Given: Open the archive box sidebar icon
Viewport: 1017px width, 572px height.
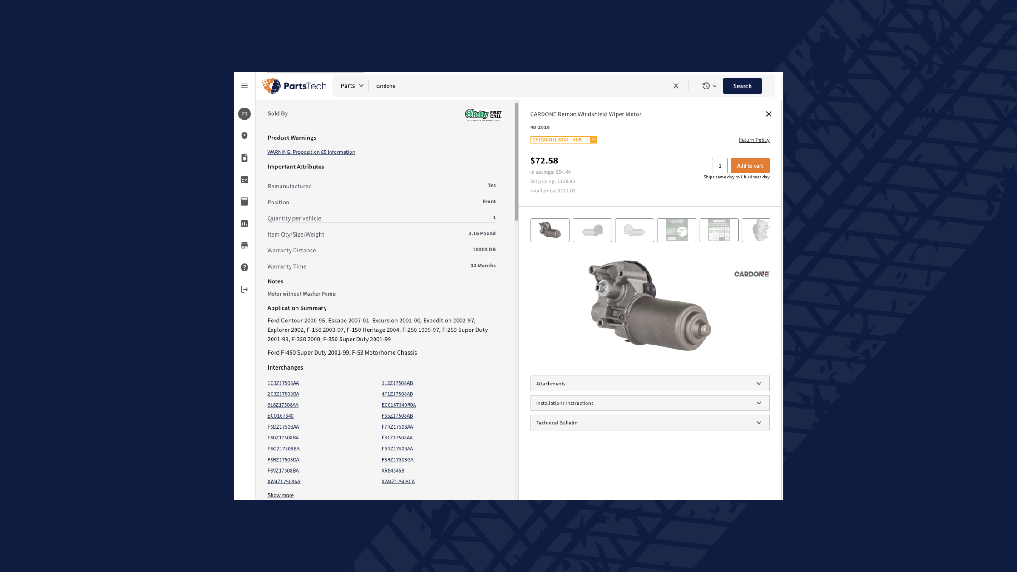Looking at the screenshot, I should [244, 202].
